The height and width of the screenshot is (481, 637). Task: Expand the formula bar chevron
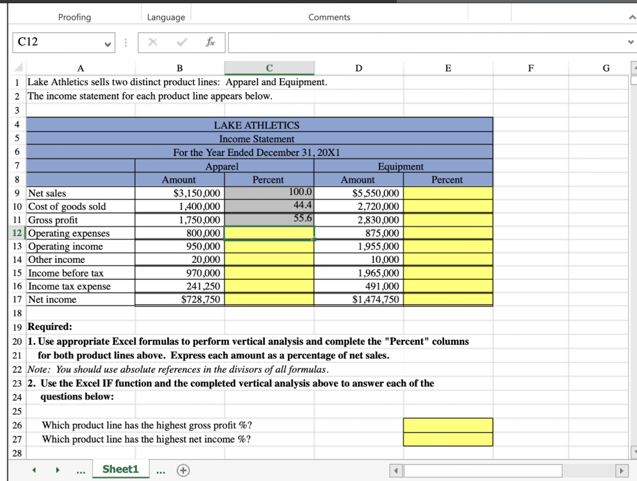pyautogui.click(x=631, y=42)
